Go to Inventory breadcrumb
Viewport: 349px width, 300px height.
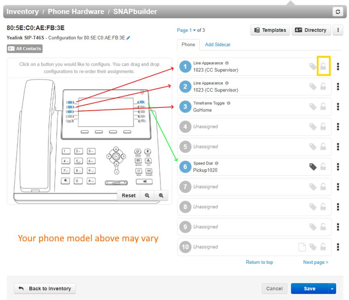(x=23, y=11)
